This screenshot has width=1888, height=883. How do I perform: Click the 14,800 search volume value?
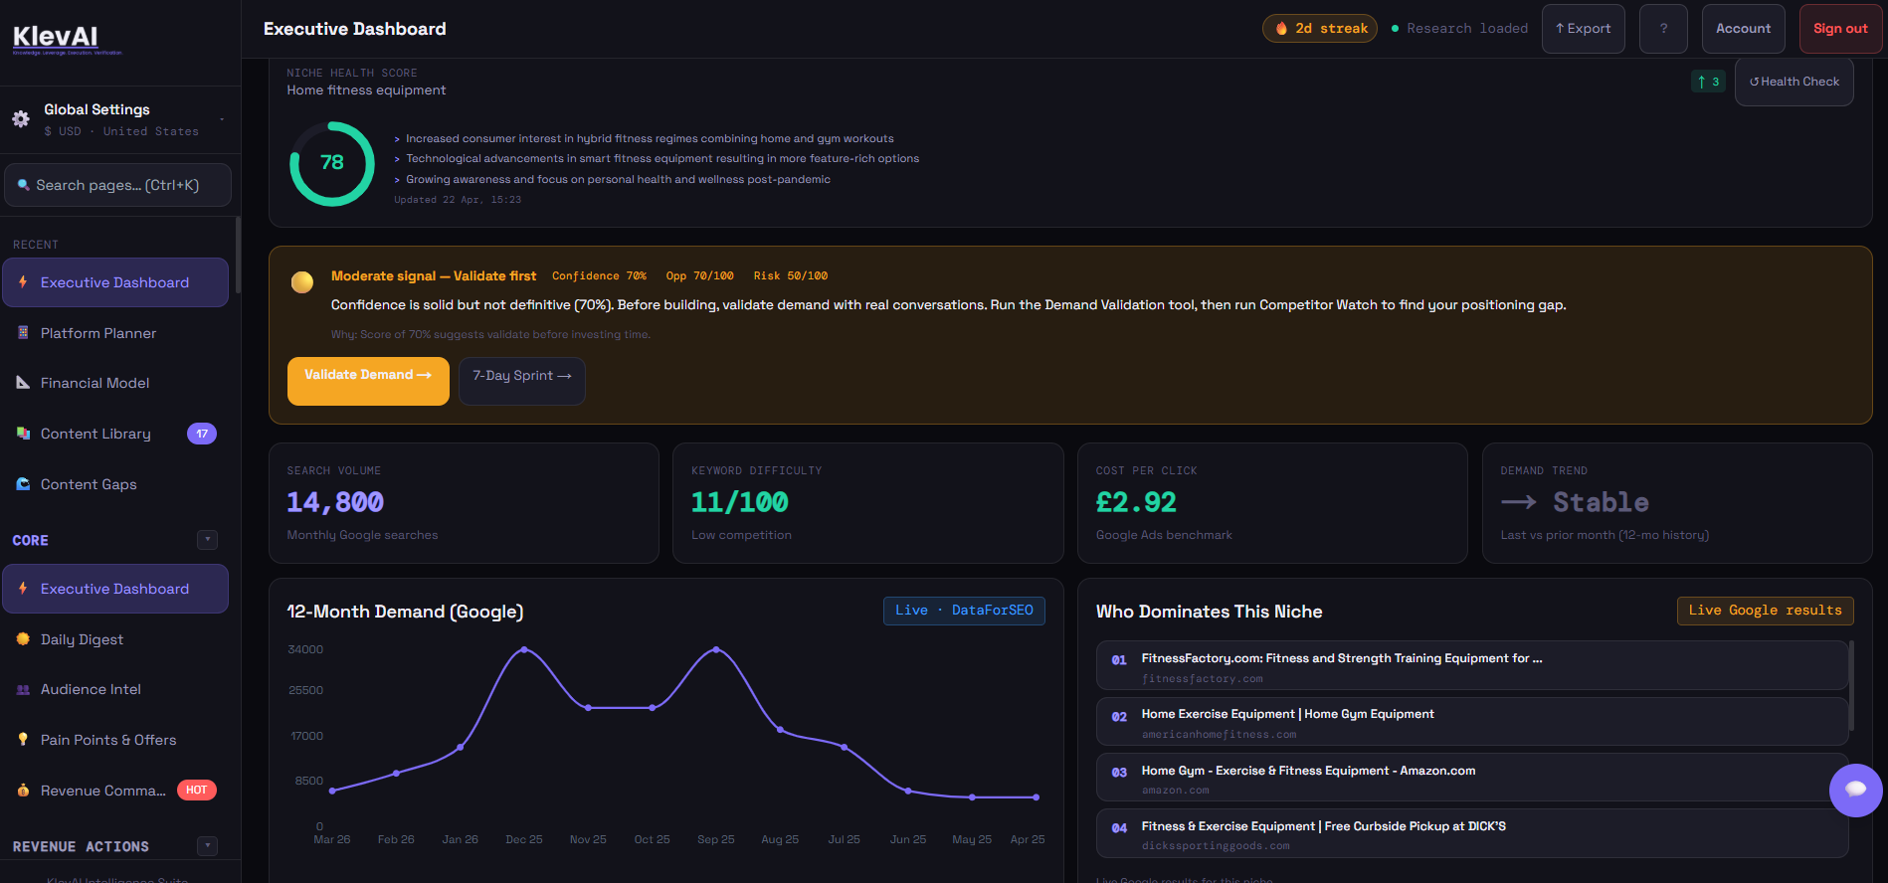click(x=335, y=503)
